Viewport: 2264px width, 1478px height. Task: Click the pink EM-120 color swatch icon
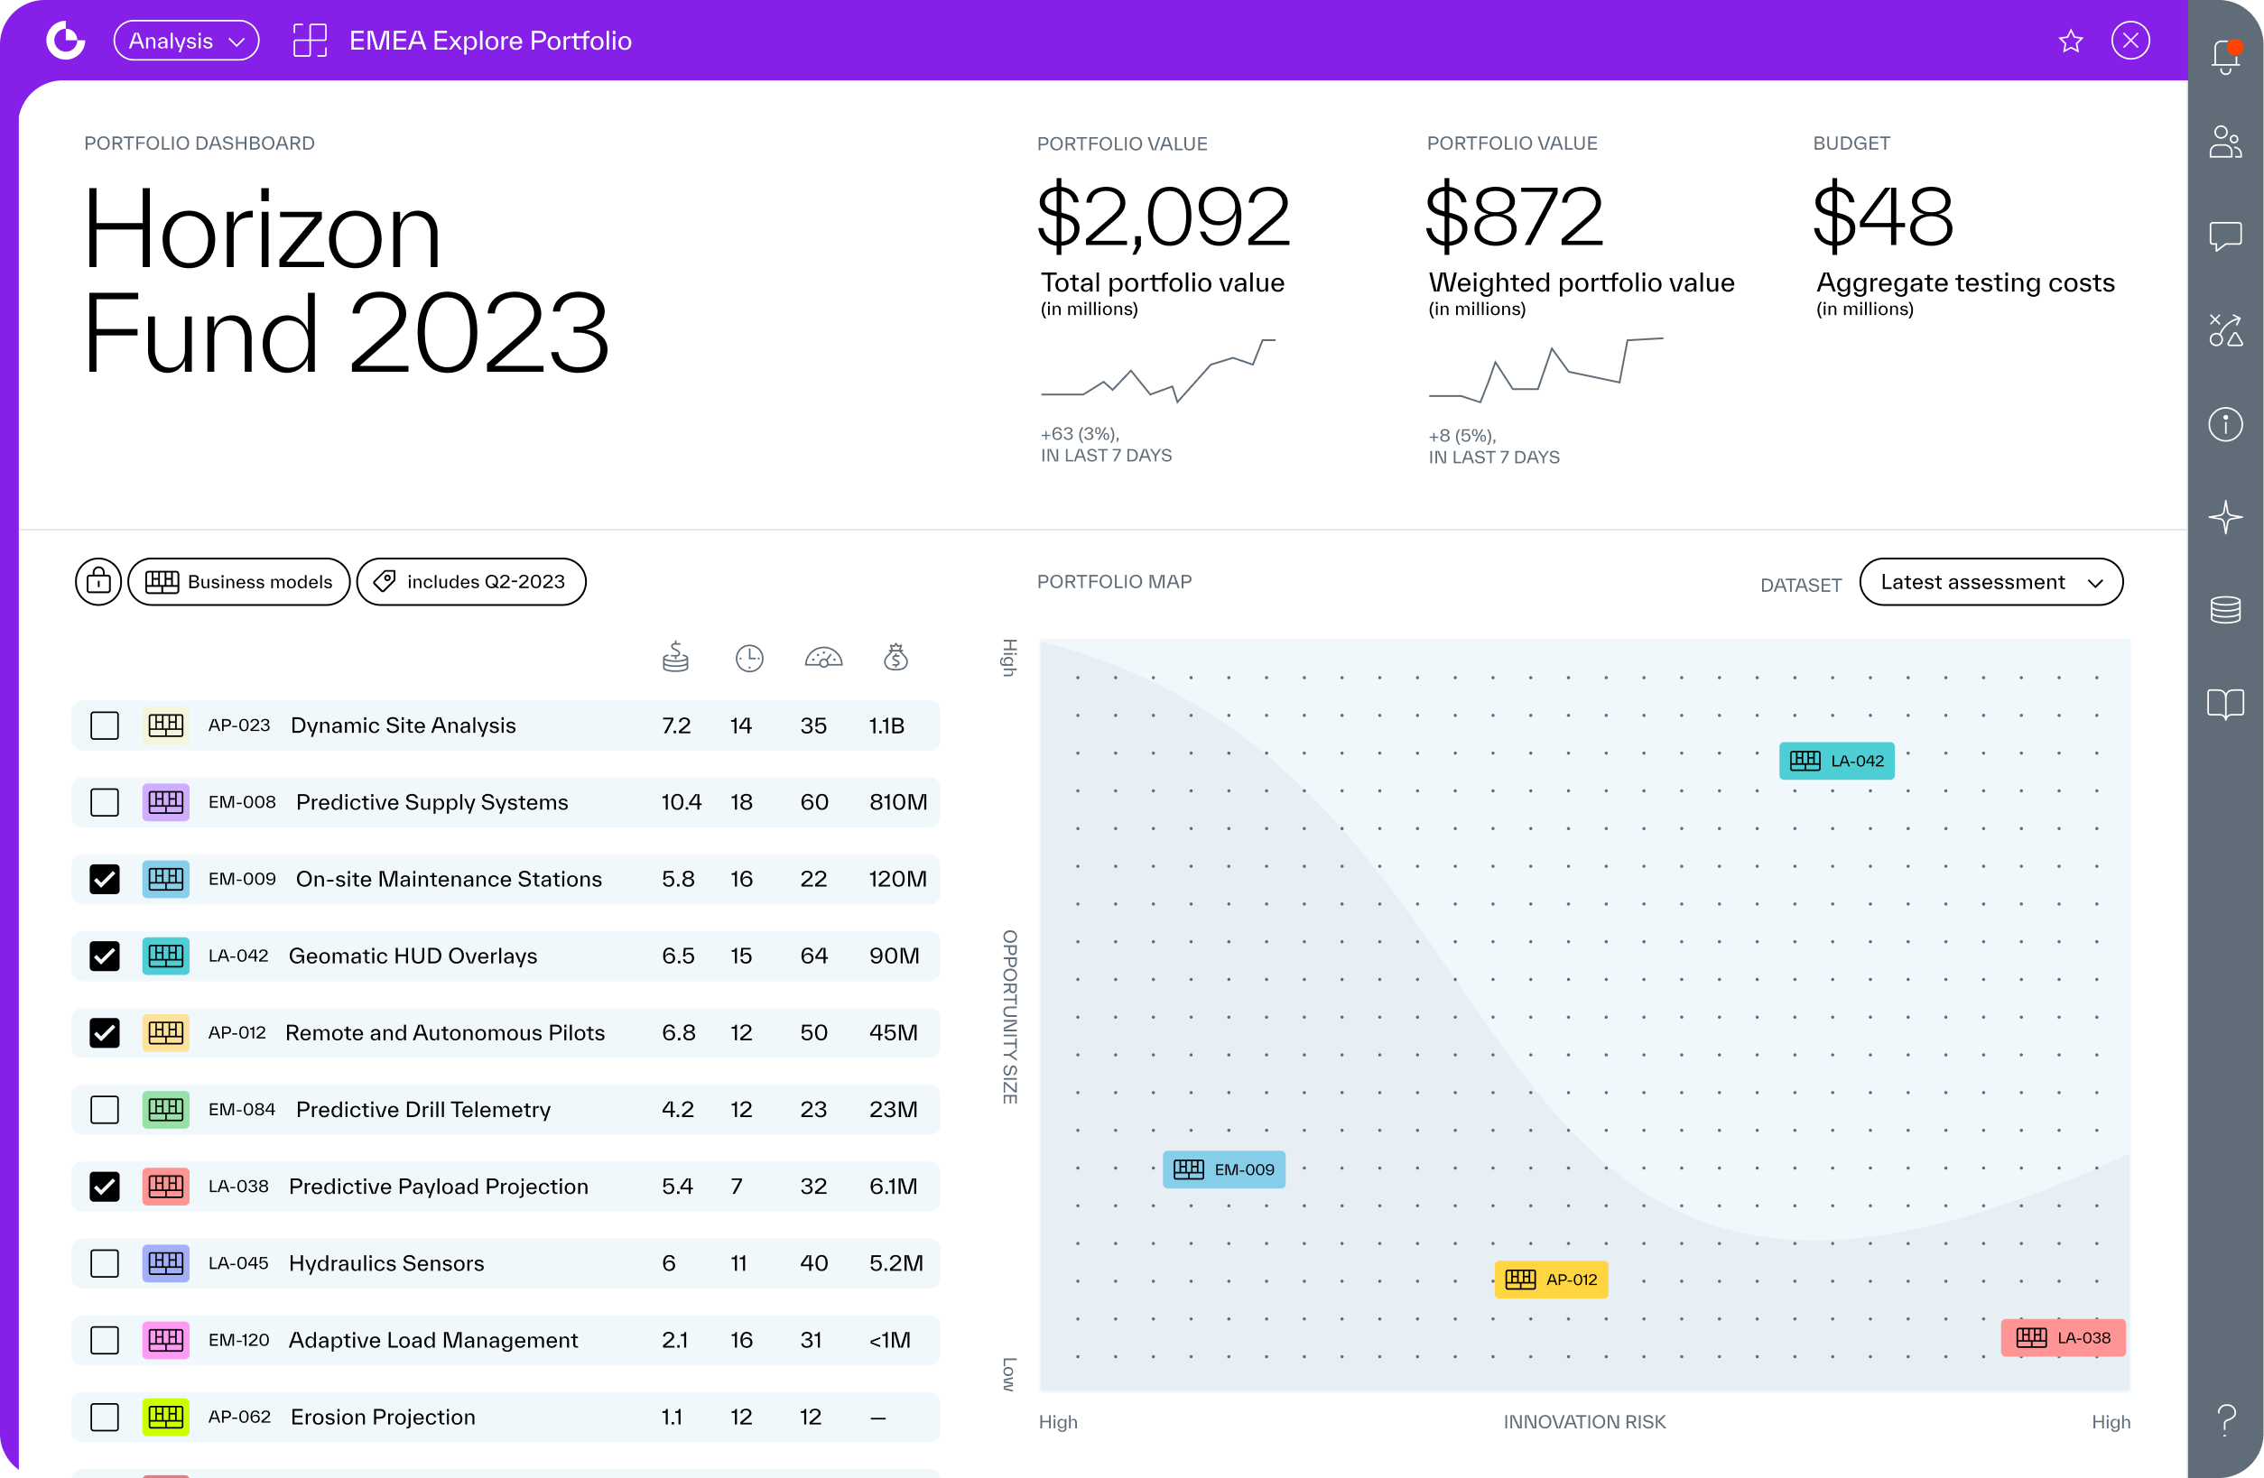point(165,1340)
